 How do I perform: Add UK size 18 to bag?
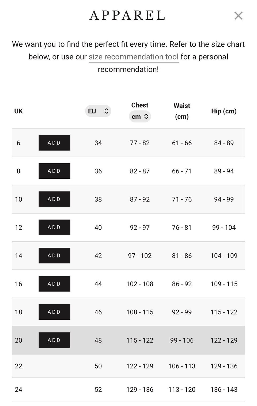[x=54, y=312]
